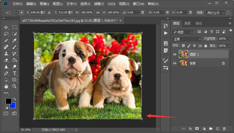Add a layer mask
The width and height of the screenshot is (234, 133).
(x=197, y=128)
